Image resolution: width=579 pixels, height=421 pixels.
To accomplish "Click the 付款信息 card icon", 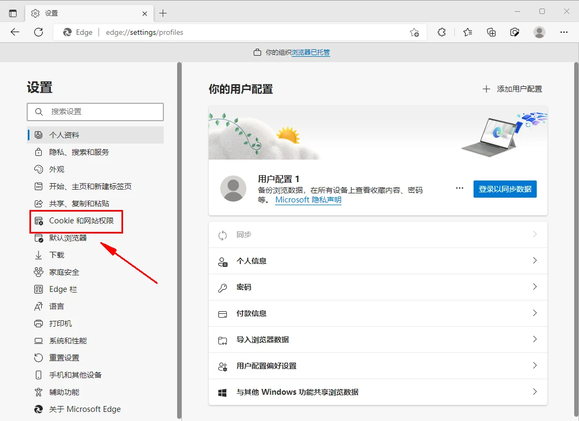I will 223,314.
